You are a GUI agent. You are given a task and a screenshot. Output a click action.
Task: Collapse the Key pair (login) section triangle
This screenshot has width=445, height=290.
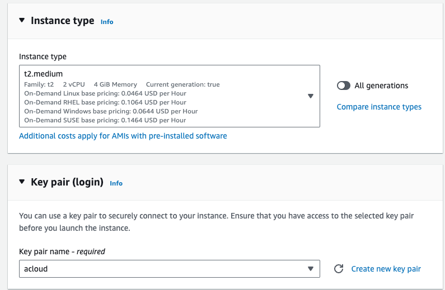pyautogui.click(x=22, y=182)
